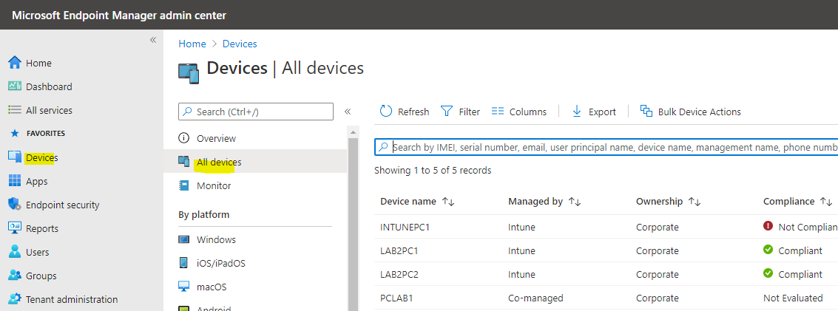Click the Monitor notebook icon
This screenshot has width=838, height=311.
click(184, 185)
